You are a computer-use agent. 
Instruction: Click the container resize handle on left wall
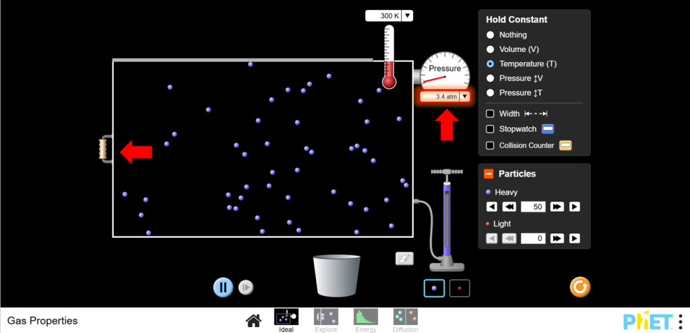[103, 148]
